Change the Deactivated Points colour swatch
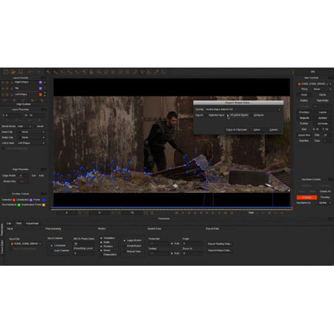Image resolution: width=334 pixels, height=334 pixels. coord(44,205)
